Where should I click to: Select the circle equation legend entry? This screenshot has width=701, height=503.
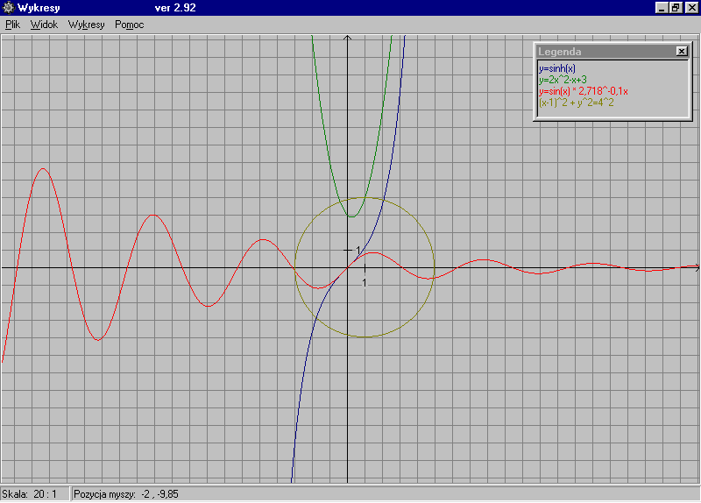(x=576, y=103)
